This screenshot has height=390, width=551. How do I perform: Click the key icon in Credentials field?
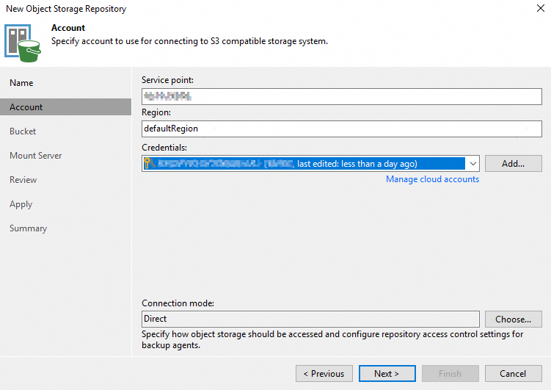coord(149,164)
